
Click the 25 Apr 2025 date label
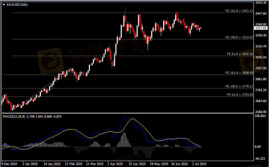(137, 164)
